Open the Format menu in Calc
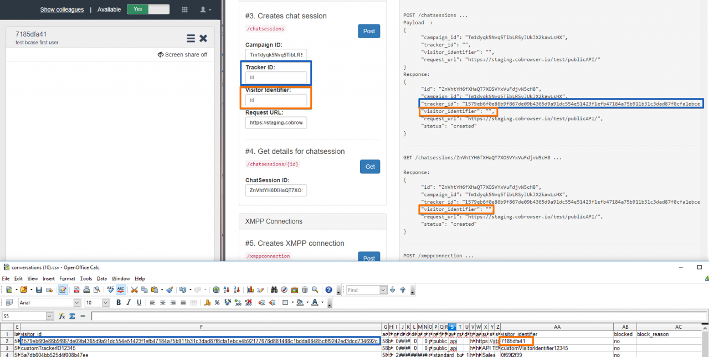 click(x=67, y=278)
